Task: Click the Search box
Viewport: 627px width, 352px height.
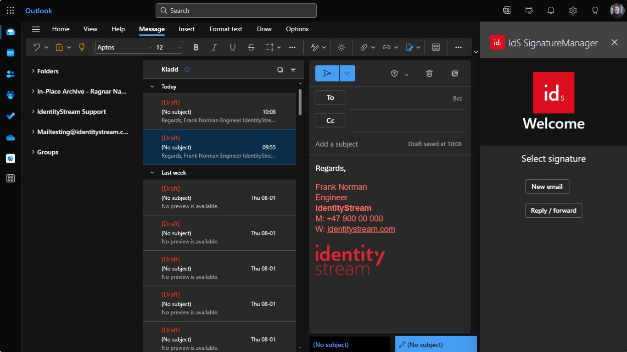Action: click(x=236, y=11)
